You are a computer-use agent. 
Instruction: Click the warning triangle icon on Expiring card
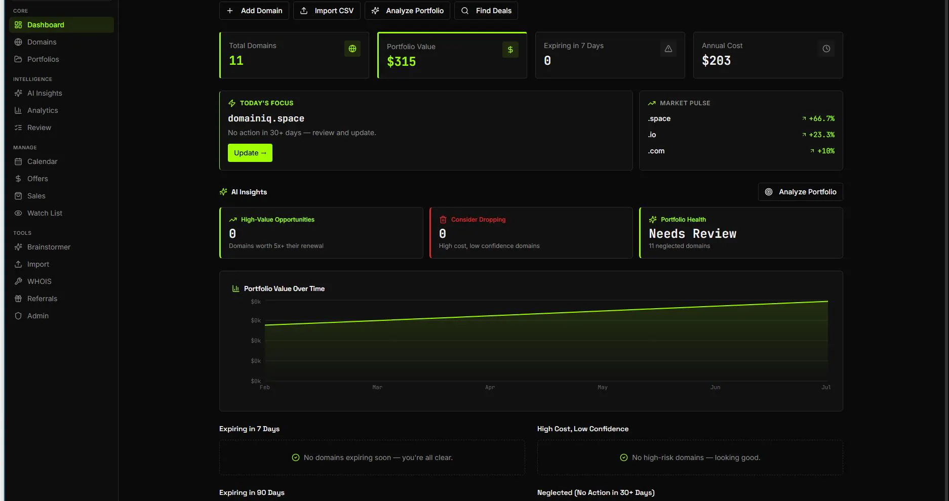point(668,49)
